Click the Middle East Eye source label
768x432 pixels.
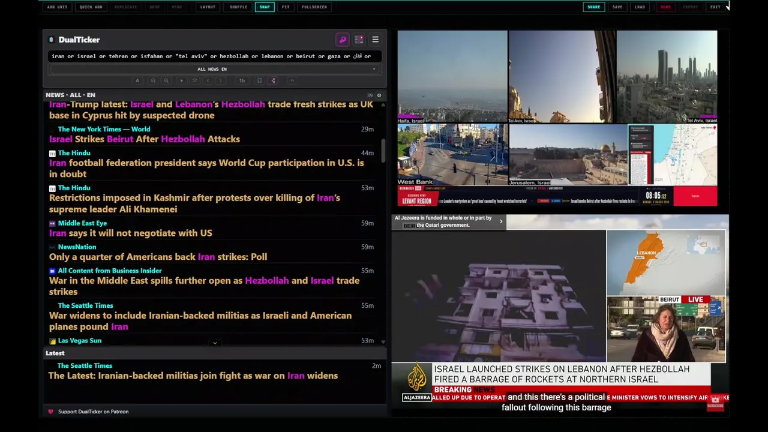click(x=82, y=223)
